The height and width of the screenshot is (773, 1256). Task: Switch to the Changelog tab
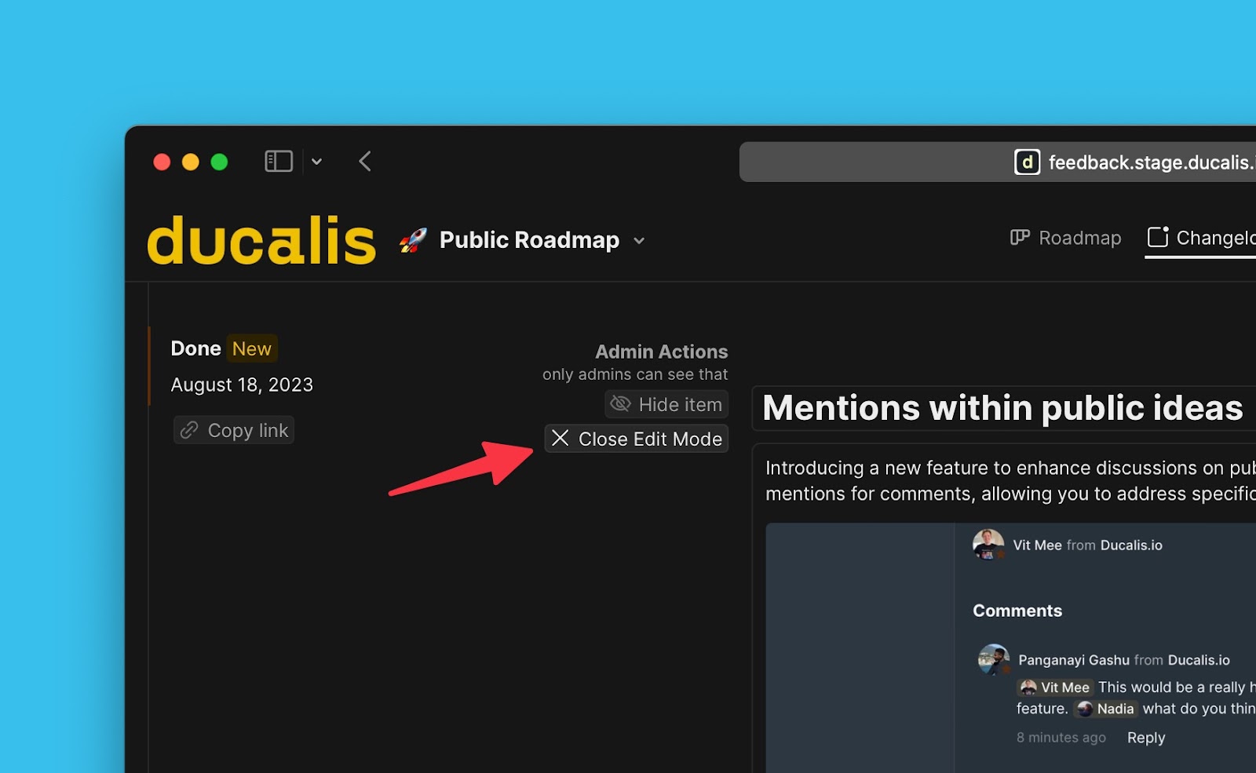click(x=1201, y=238)
